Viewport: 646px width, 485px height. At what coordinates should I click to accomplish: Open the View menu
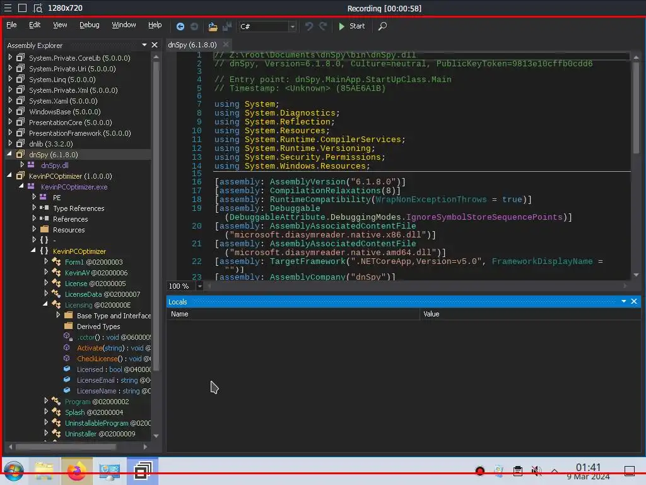tap(60, 25)
